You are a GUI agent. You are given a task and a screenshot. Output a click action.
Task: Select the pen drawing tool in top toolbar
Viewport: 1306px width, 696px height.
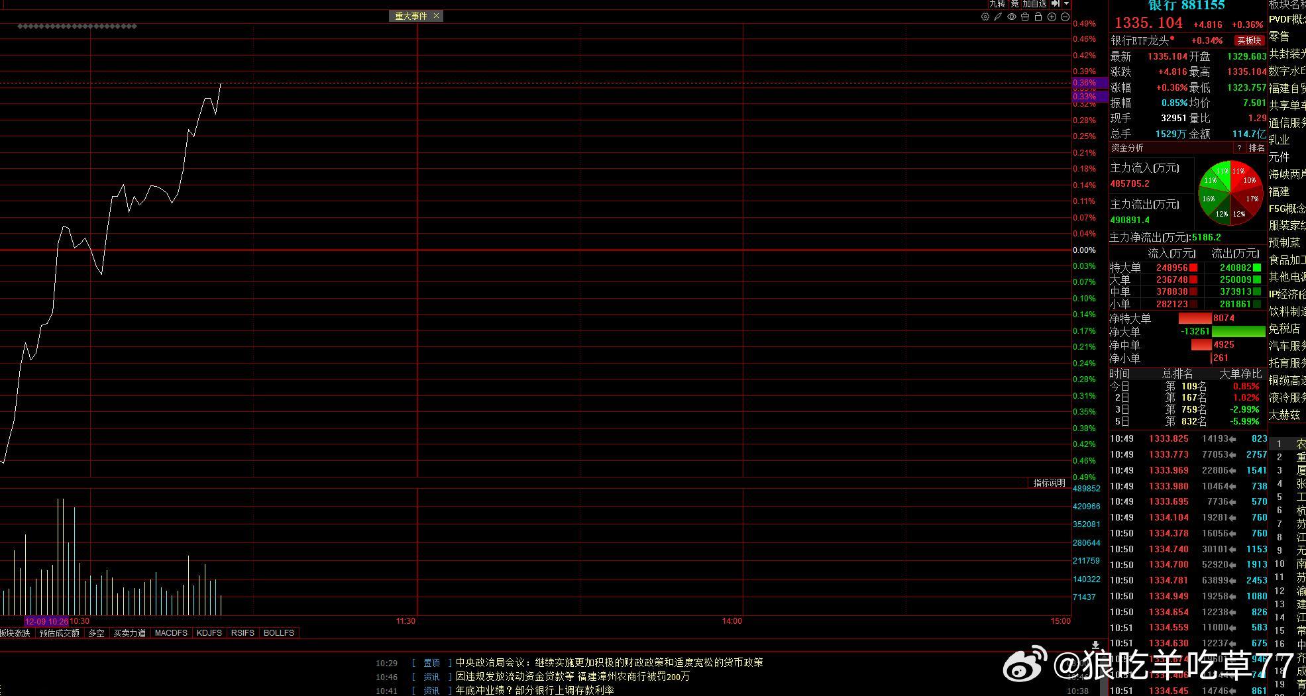[998, 17]
